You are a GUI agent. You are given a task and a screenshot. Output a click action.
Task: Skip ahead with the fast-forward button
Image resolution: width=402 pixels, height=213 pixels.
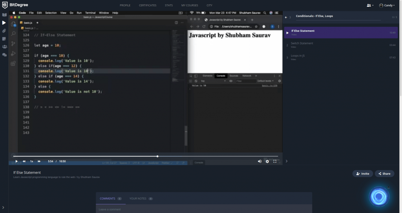click(x=39, y=161)
